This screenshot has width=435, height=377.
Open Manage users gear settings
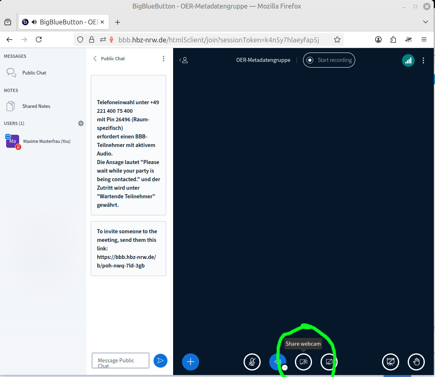(81, 123)
